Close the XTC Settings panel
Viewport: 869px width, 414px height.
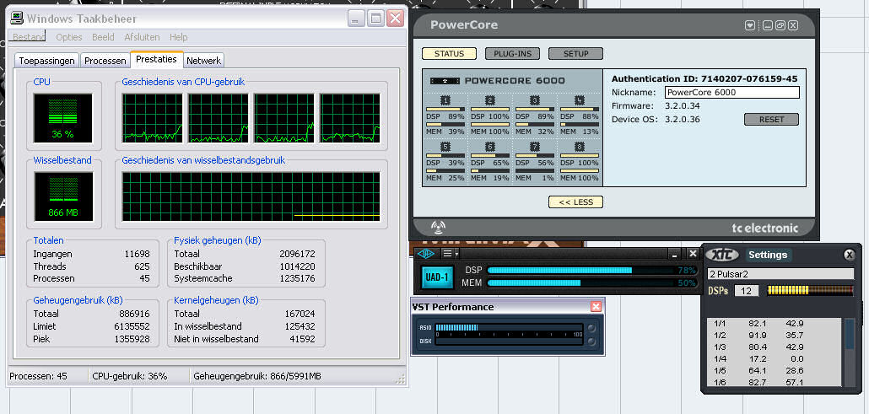click(x=849, y=255)
